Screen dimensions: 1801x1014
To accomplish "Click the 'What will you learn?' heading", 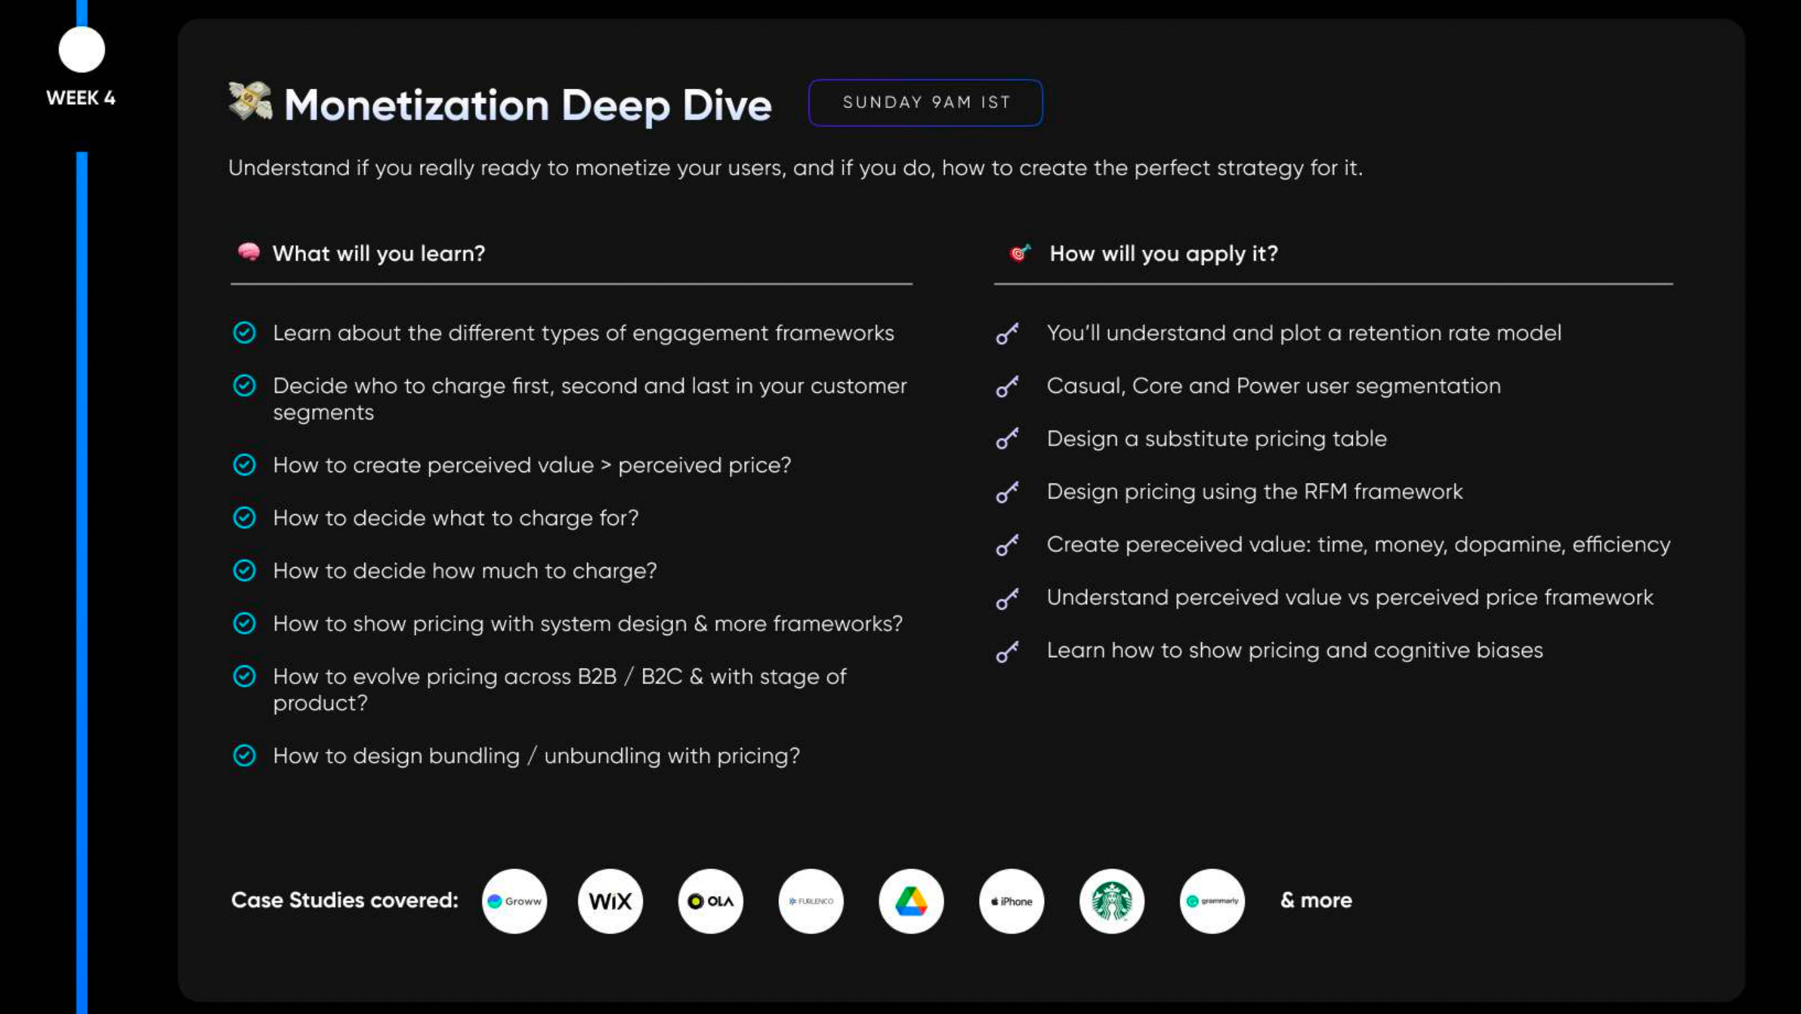I will click(x=378, y=253).
